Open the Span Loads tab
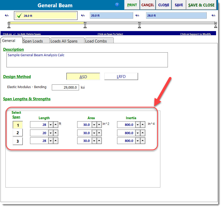This screenshot has height=208, width=222. pyautogui.click(x=33, y=41)
